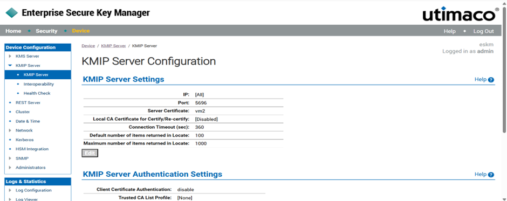Click the server certificate value vm2
The image size is (507, 201).
tap(200, 111)
